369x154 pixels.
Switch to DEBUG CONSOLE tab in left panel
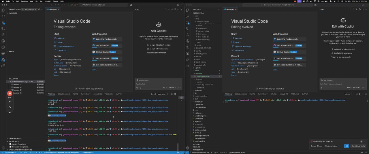coord(64,94)
